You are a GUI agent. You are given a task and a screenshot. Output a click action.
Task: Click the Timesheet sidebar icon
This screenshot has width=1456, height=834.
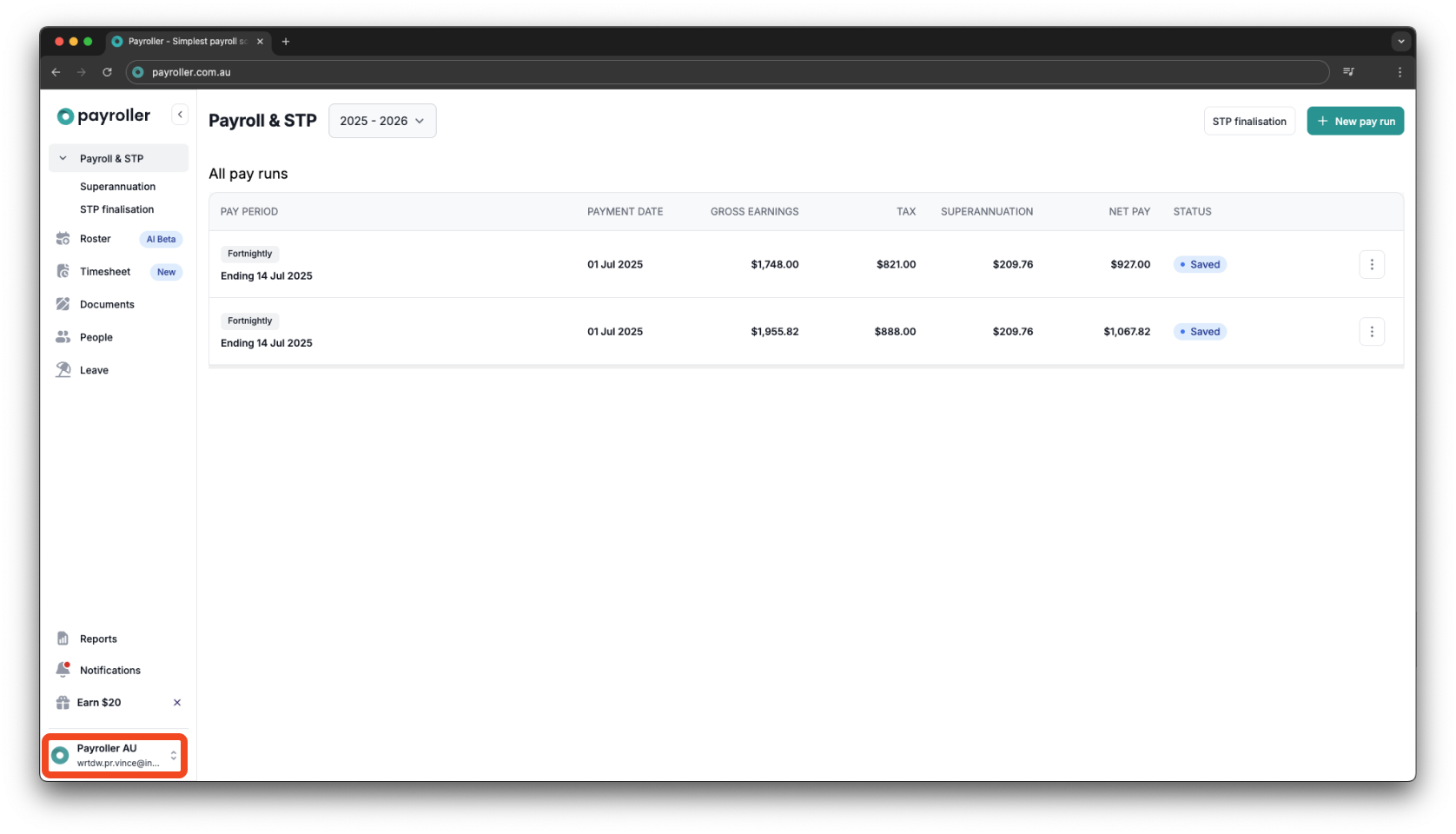(63, 272)
